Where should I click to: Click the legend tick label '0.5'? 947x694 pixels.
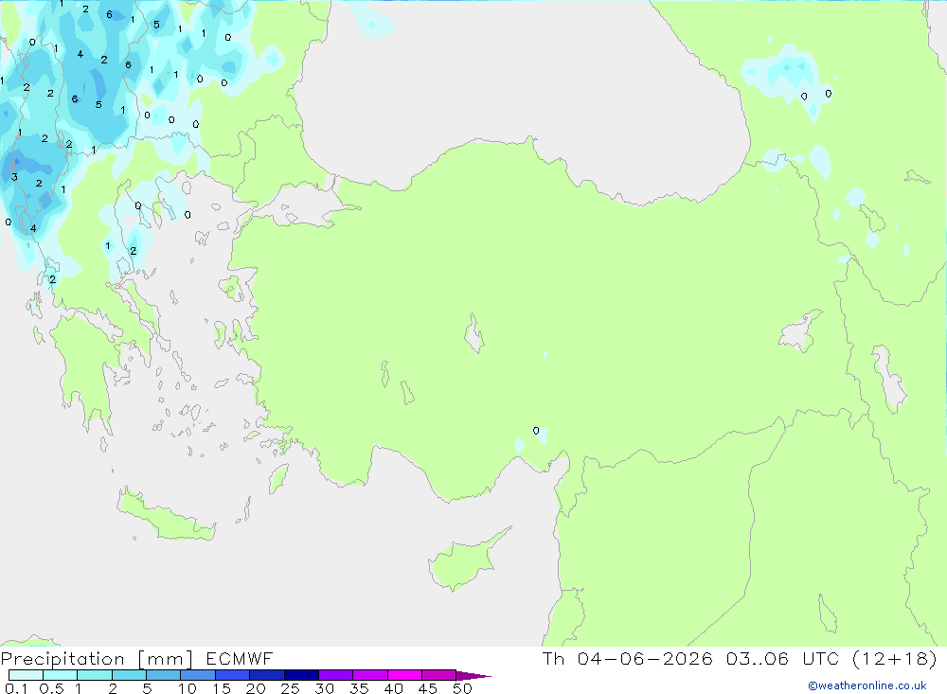pos(51,688)
